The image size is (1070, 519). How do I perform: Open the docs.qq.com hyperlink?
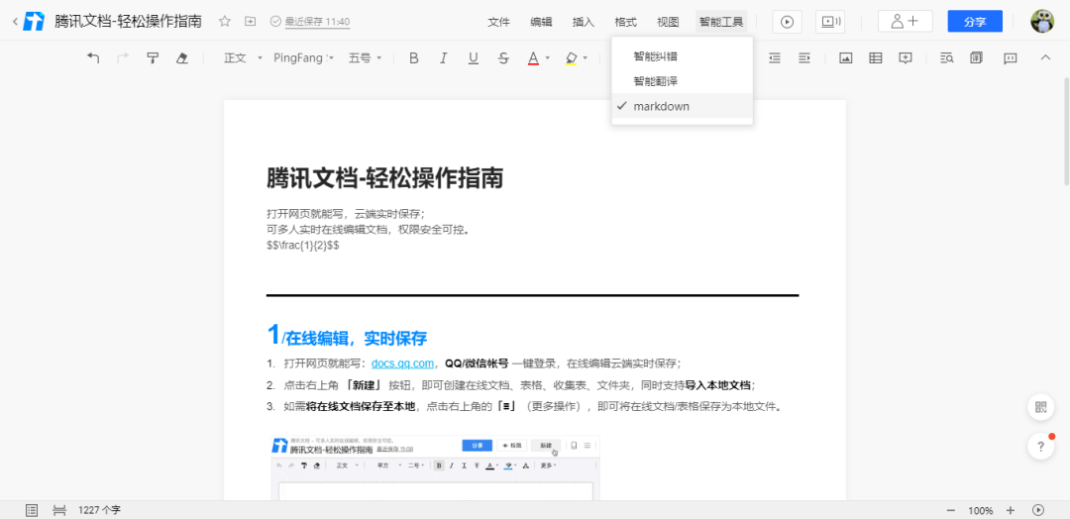[402, 363]
